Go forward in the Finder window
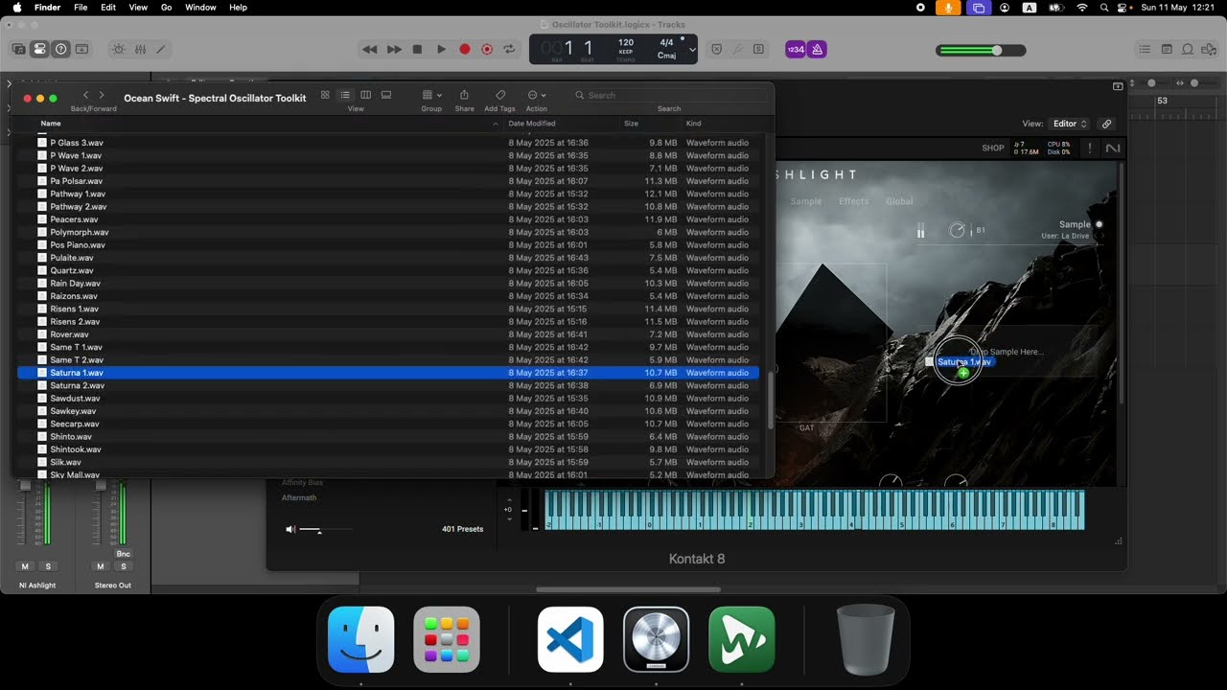1227x690 pixels. (x=102, y=95)
